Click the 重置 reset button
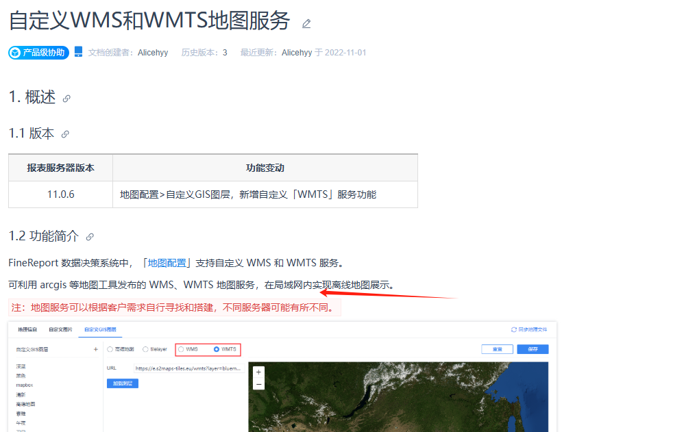 coord(497,349)
